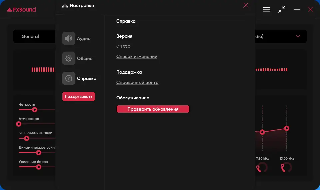Click the Audio speaker icon in settings
Screen dimensions: 320x190
point(68,38)
